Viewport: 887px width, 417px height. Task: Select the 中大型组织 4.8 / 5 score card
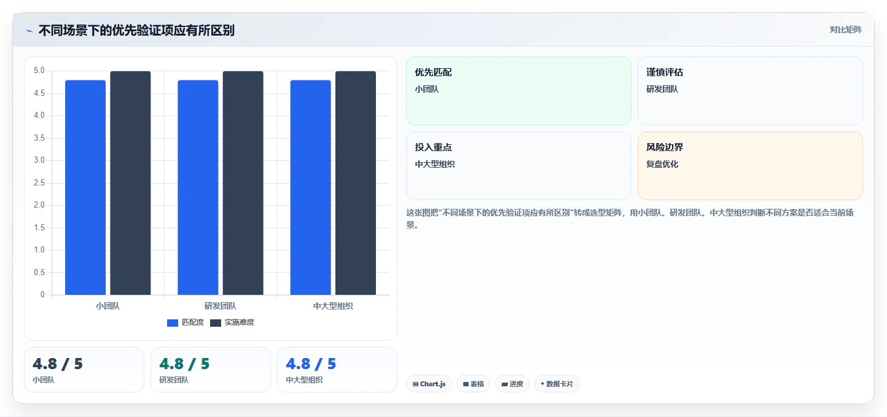337,370
